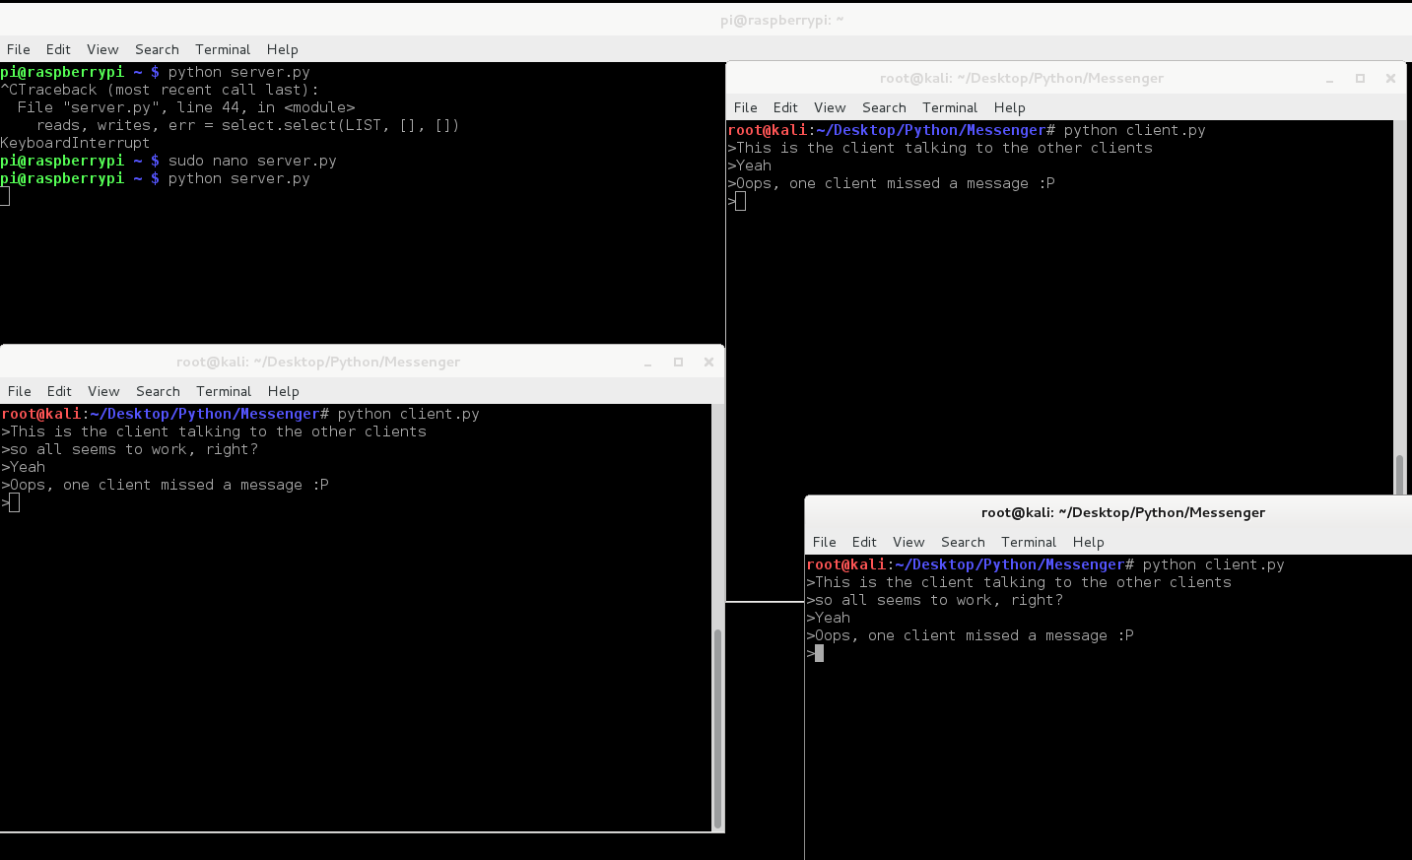Open Edit menu in raspberrypi terminal window
1412x860 pixels.
tap(58, 49)
